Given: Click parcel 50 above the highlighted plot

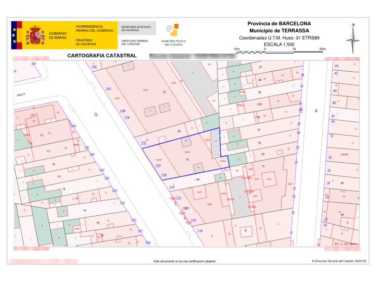Looking at the screenshot, I should coord(179,132).
